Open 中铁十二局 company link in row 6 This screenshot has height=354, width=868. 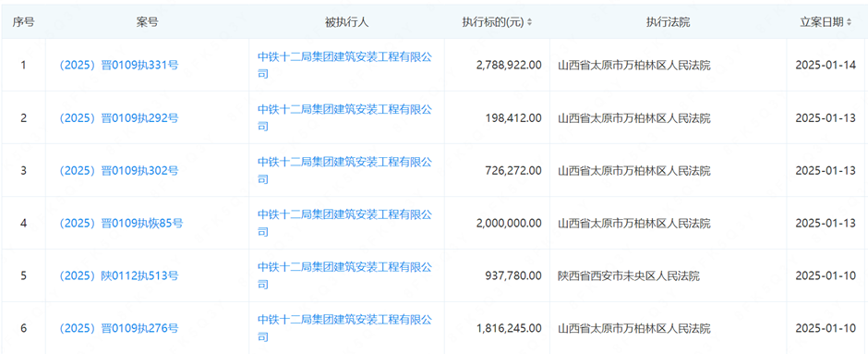pos(344,328)
